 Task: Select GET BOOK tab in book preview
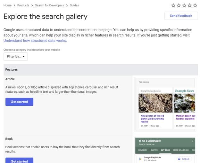coord(165,150)
